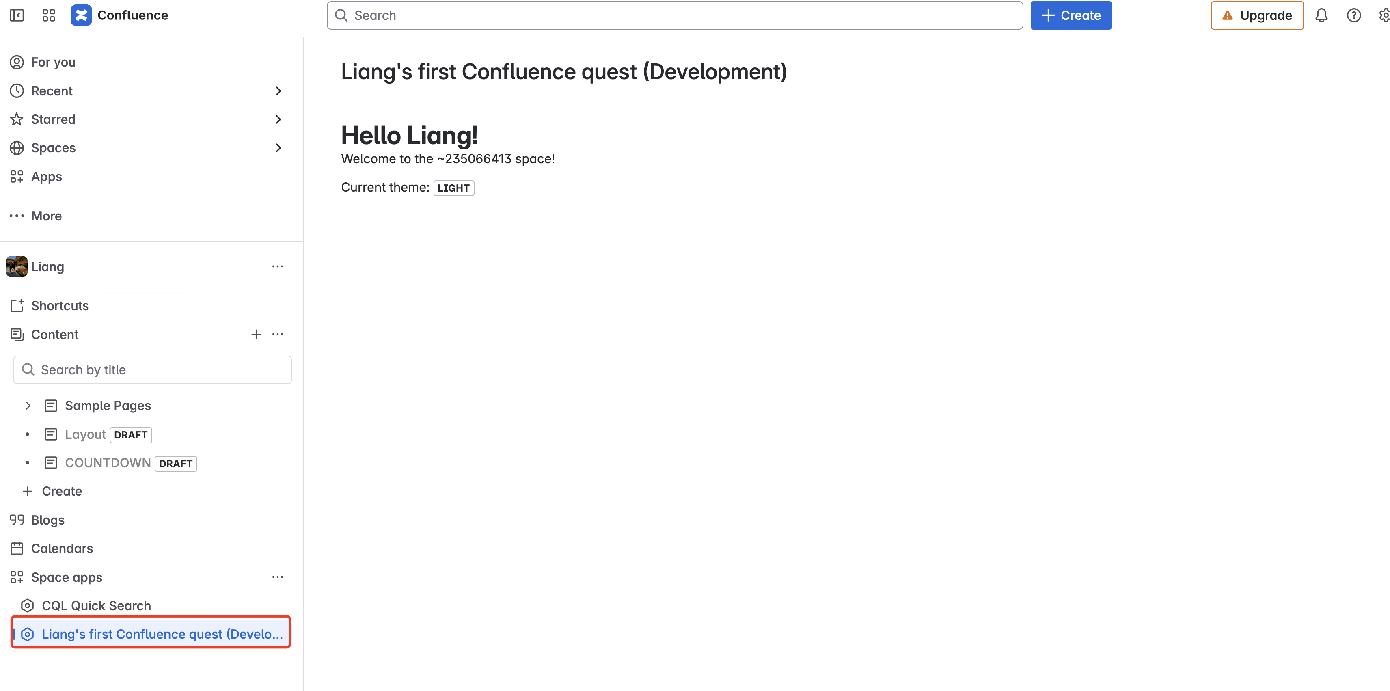This screenshot has width=1390, height=691.
Task: Collapse the sidebar with the panel icon
Action: click(x=17, y=15)
